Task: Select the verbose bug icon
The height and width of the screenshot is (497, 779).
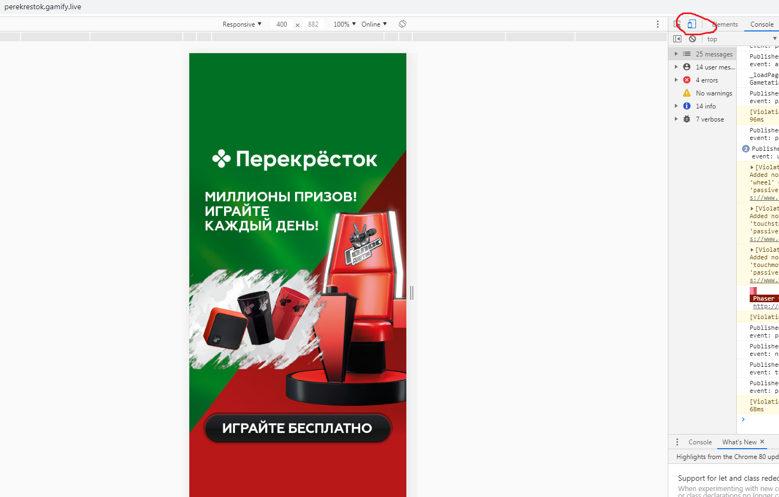Action: pos(687,119)
